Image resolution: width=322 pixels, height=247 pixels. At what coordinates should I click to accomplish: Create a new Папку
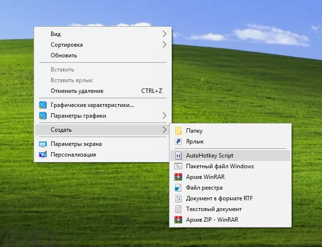[x=230, y=131]
